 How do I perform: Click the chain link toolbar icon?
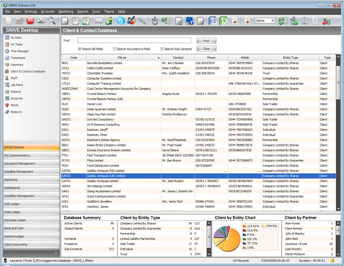click(142, 21)
